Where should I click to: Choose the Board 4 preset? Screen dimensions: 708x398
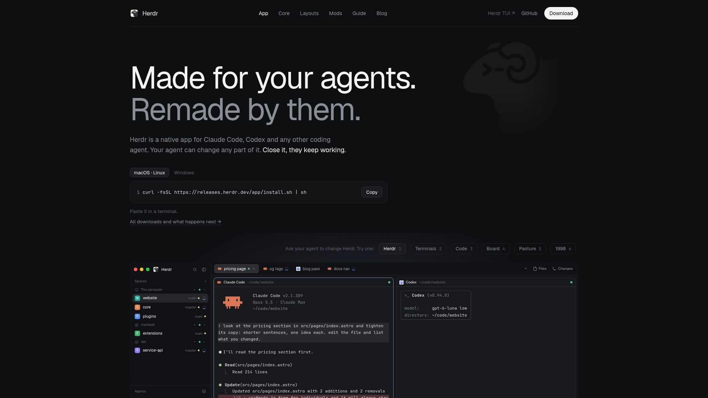[x=496, y=249]
